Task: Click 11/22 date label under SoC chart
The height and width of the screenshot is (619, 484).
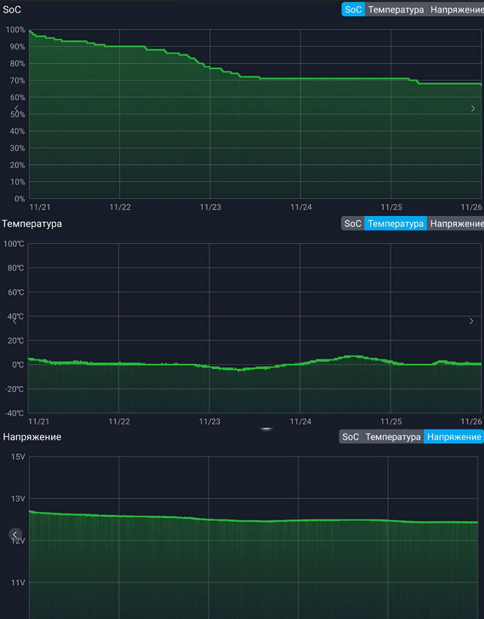Action: coord(120,207)
